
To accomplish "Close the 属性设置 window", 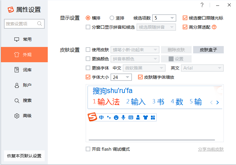I will coord(229,5).
